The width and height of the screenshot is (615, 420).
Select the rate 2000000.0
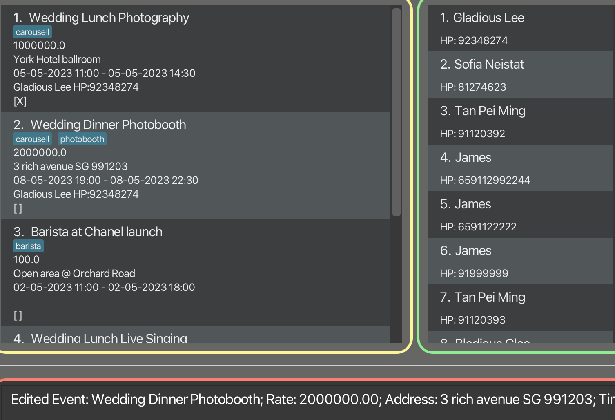(x=40, y=152)
